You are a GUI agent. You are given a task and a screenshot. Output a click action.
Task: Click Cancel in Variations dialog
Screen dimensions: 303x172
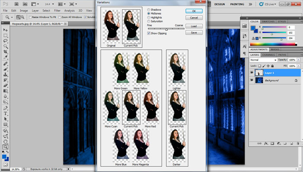pos(194,18)
